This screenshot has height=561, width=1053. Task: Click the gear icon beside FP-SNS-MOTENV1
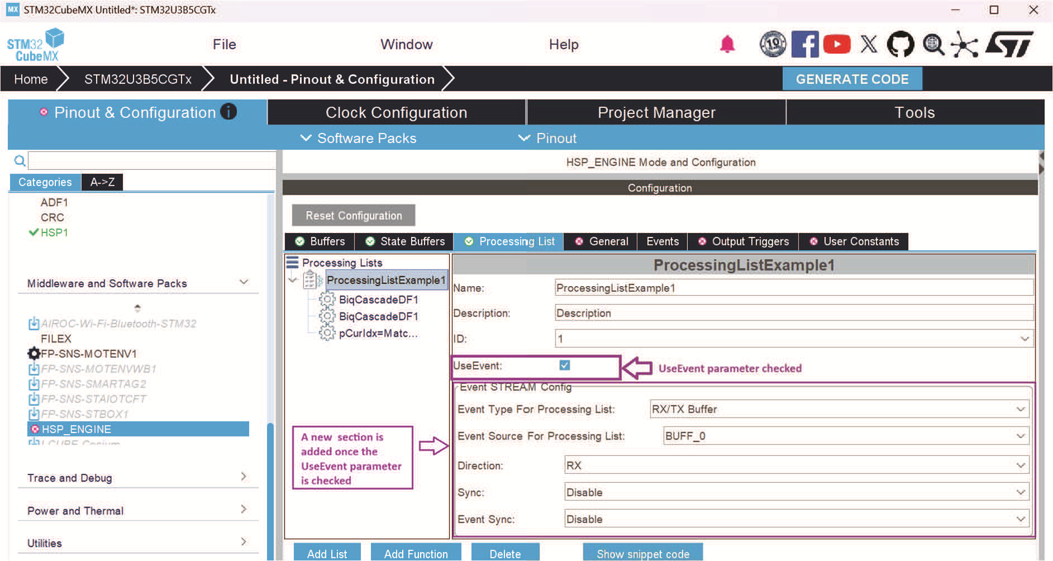pyautogui.click(x=34, y=354)
